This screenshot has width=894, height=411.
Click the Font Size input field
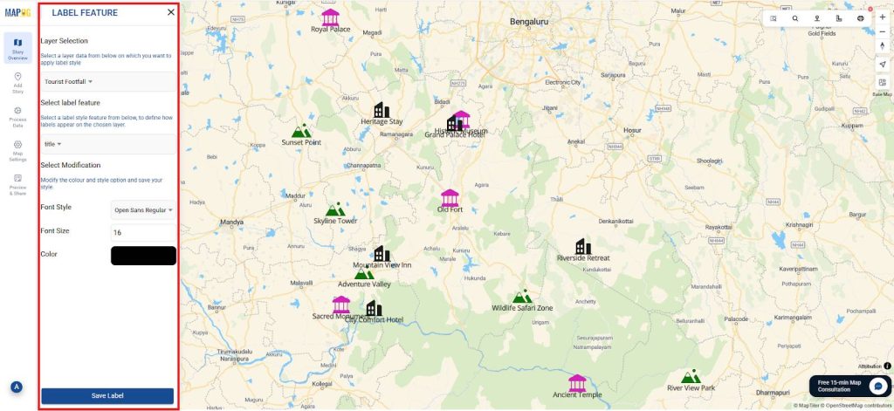click(x=143, y=233)
